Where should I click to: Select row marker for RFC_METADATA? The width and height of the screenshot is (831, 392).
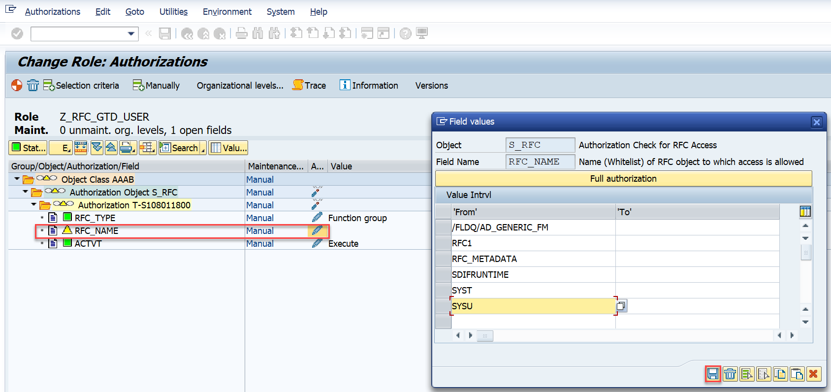point(443,259)
